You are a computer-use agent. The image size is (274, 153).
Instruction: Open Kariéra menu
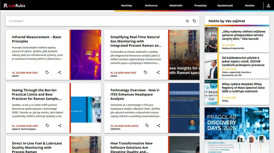[250, 5]
